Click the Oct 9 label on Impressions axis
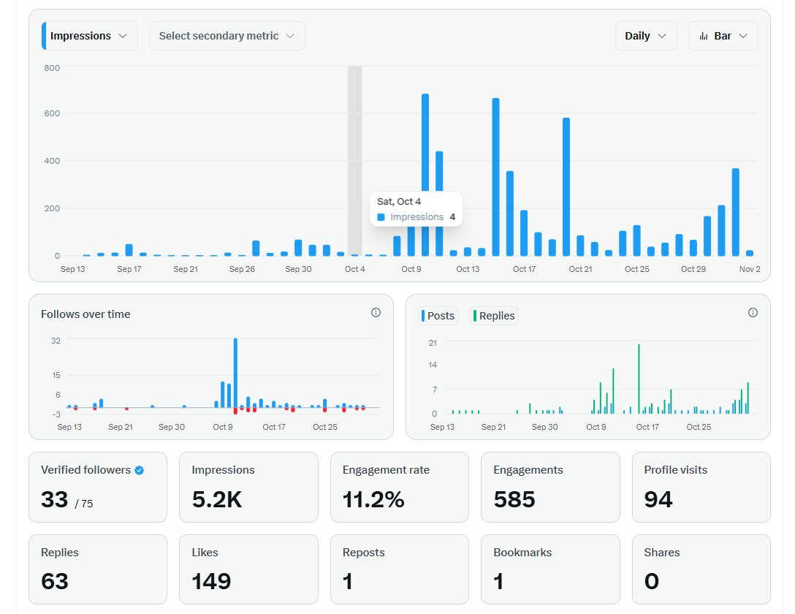Viewport: 795px width, 614px height. 411,269
